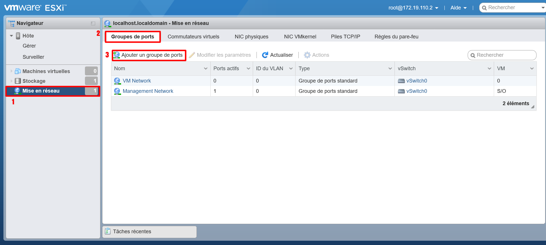Minimize the Navigateur panel icon
The height and width of the screenshot is (245, 546).
pyautogui.click(x=93, y=23)
